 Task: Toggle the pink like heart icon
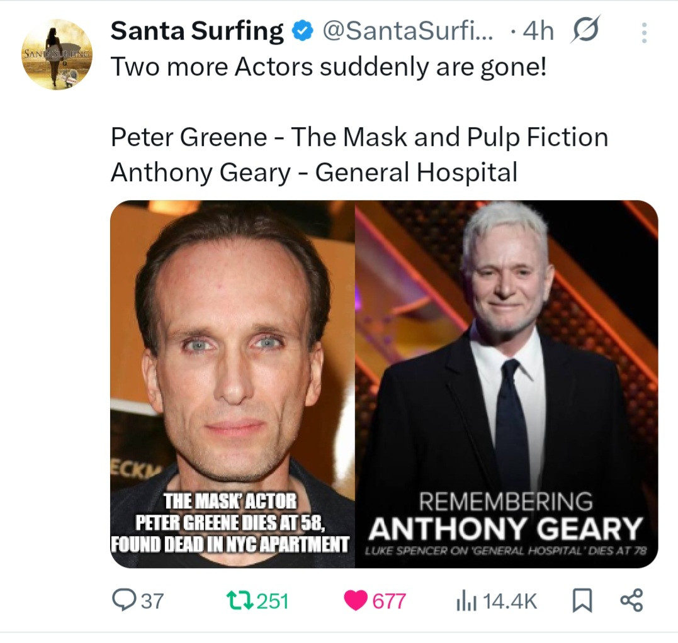(x=356, y=601)
